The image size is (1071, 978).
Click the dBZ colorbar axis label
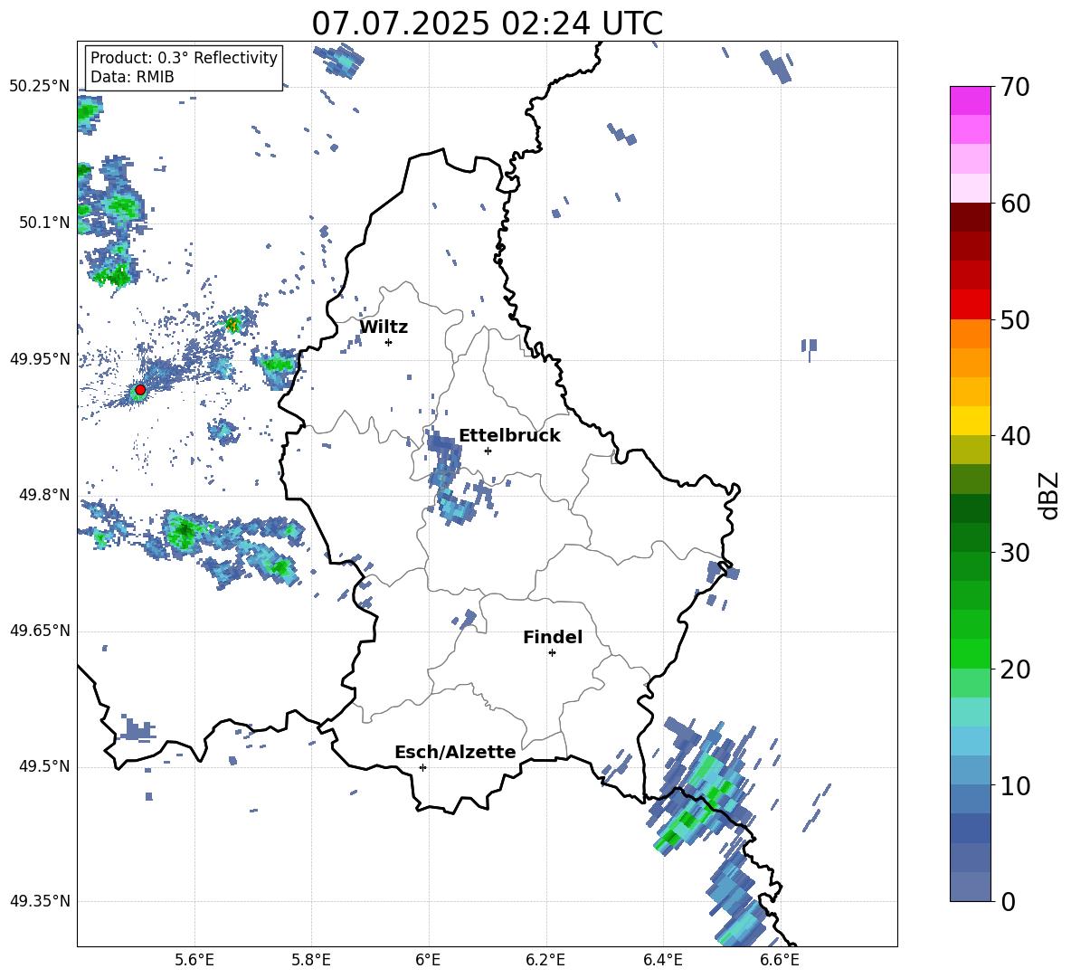coord(1050,495)
